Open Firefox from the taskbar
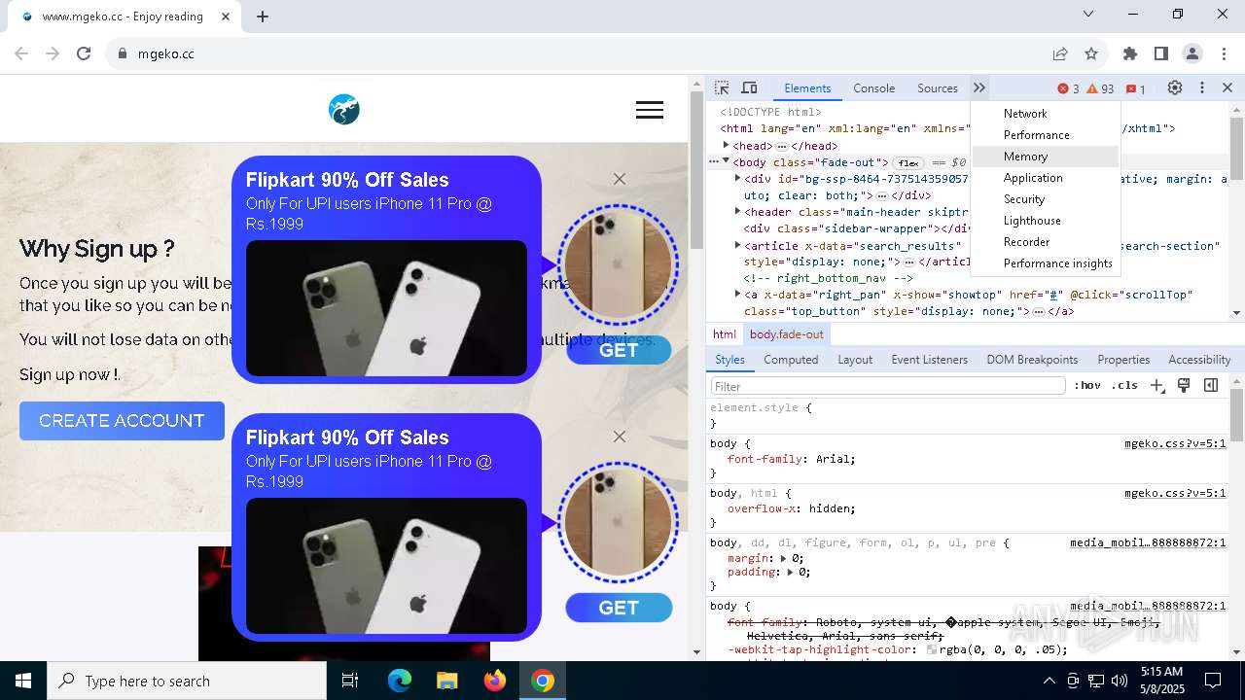The image size is (1245, 700). coord(495,681)
